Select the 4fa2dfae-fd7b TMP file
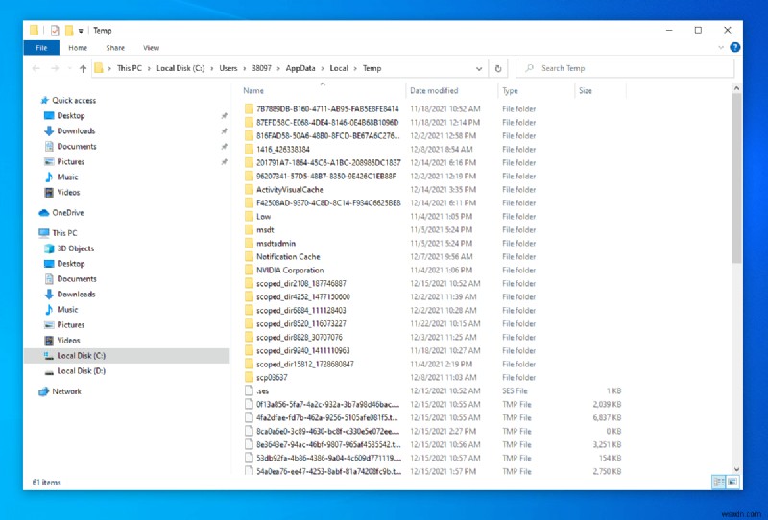 (327, 417)
